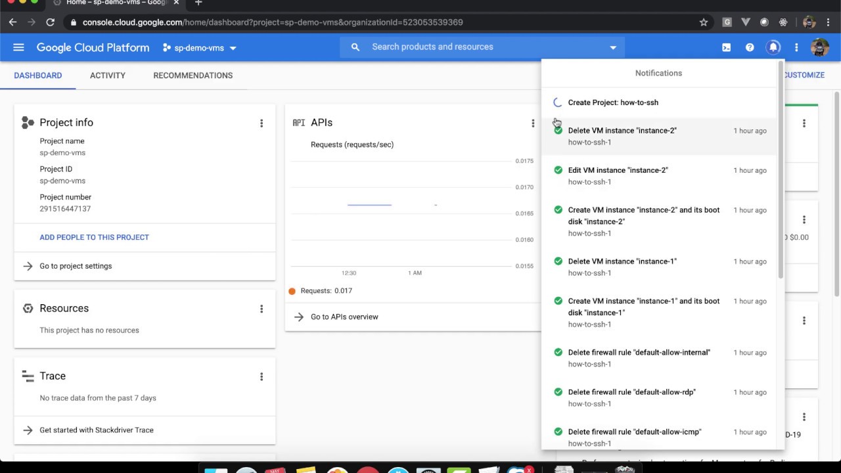Click the main page vertical scrollbar
Screen dimensions: 841x473
(837, 194)
